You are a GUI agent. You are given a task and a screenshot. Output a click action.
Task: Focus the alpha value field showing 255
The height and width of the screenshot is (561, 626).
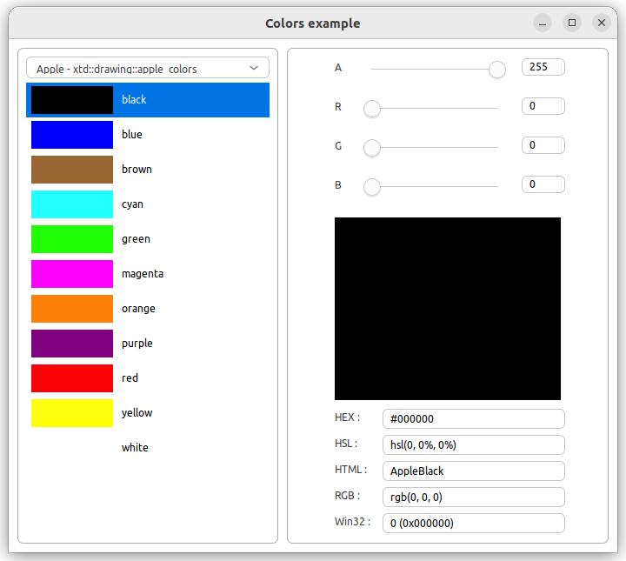point(543,67)
